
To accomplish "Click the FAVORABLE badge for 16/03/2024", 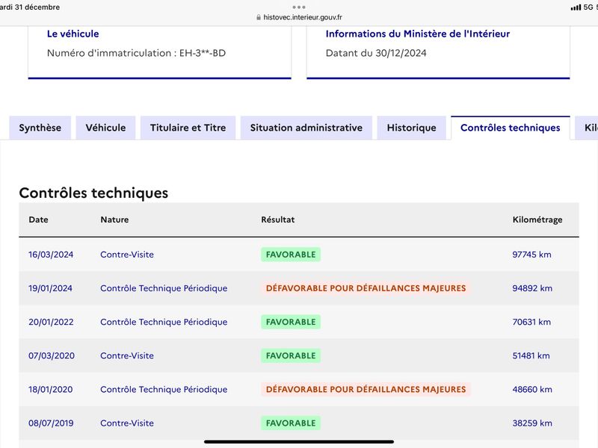I will point(291,255).
